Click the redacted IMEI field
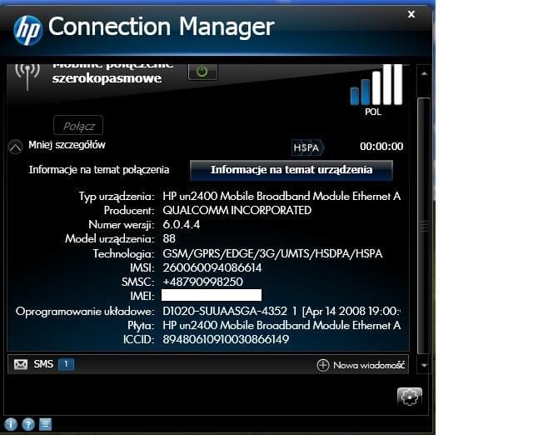Viewport: 533px width, 435px height. 212,295
